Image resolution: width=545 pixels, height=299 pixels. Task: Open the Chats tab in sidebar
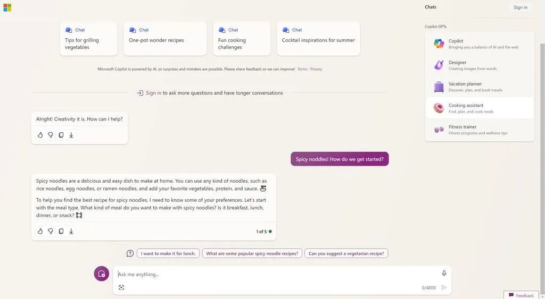click(430, 7)
